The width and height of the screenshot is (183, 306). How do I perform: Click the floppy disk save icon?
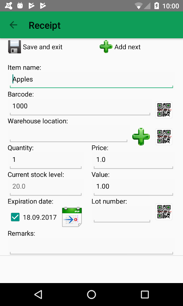pyautogui.click(x=14, y=47)
